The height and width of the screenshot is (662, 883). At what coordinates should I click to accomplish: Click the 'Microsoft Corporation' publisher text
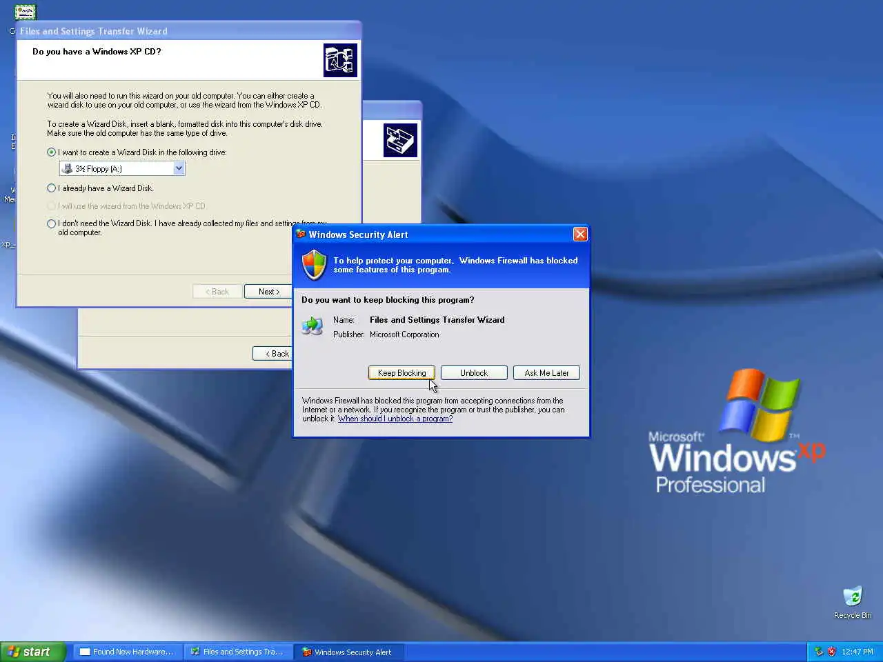[x=404, y=334]
